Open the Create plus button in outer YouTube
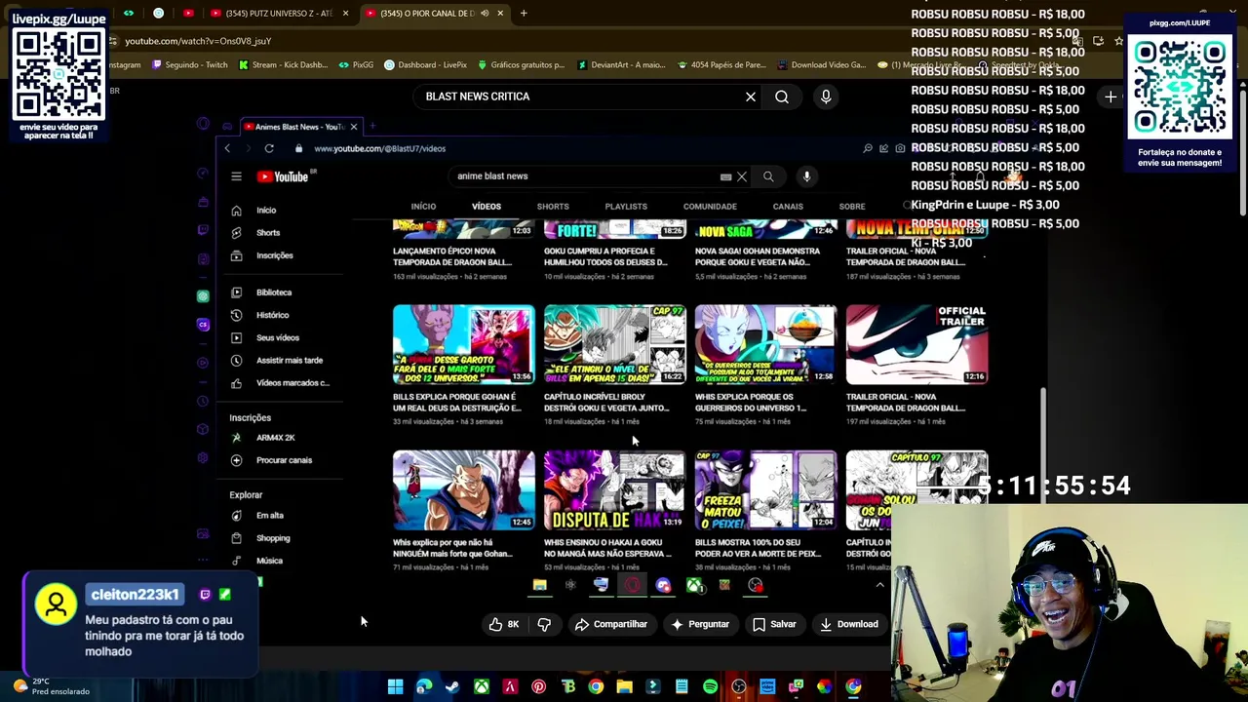This screenshot has width=1248, height=702. [x=1111, y=97]
